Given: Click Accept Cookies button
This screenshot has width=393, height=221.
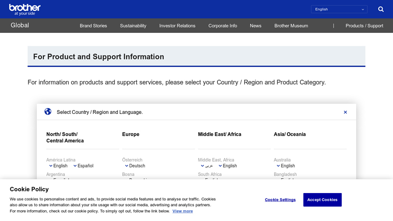Looking at the screenshot, I should 322,200.
